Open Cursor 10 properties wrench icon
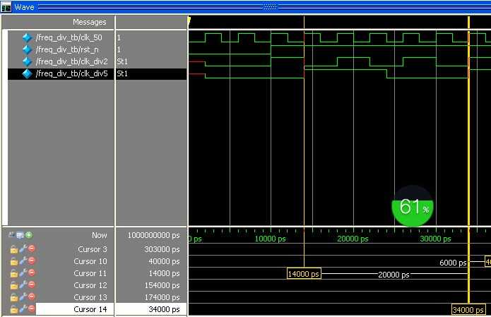Viewport: 491px width, 317px height. [x=23, y=261]
